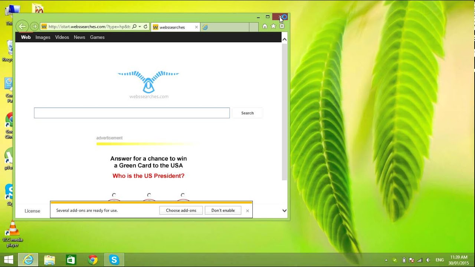Click the Choose add-ons button
475x267 pixels.
coord(181,210)
